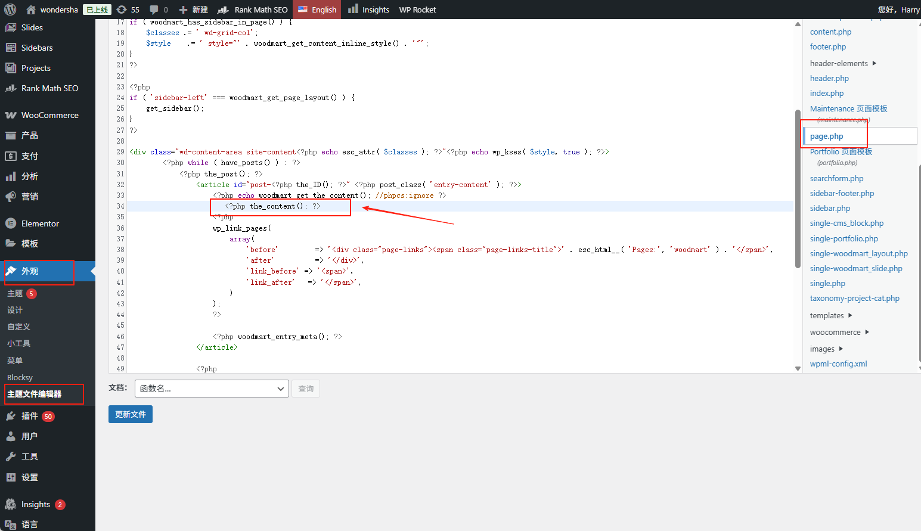
Task: Expand the templates folder
Action: click(830, 315)
